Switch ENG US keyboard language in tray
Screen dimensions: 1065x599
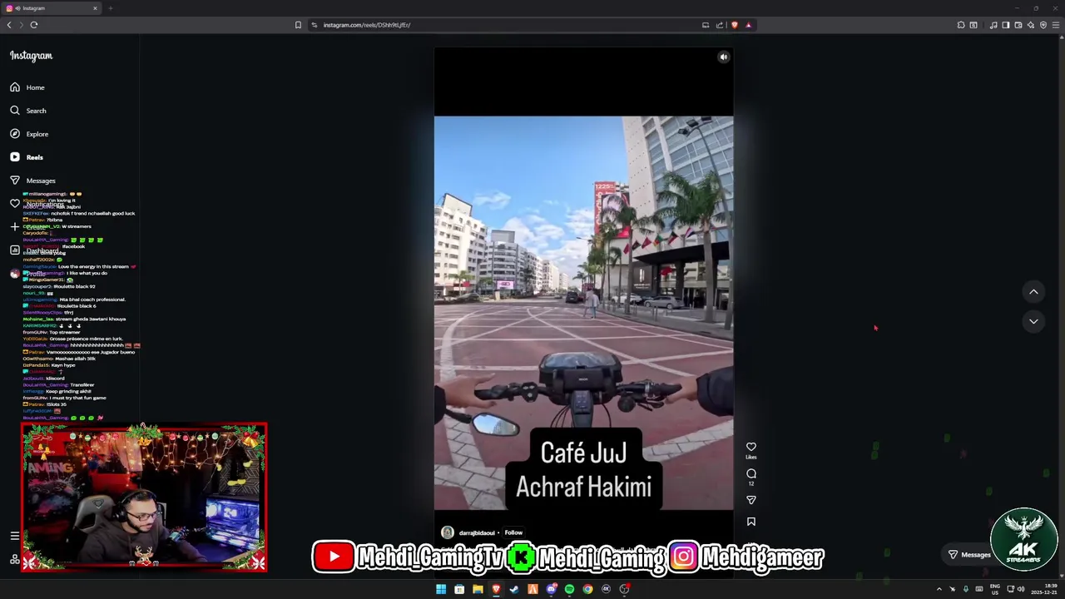[x=994, y=589]
